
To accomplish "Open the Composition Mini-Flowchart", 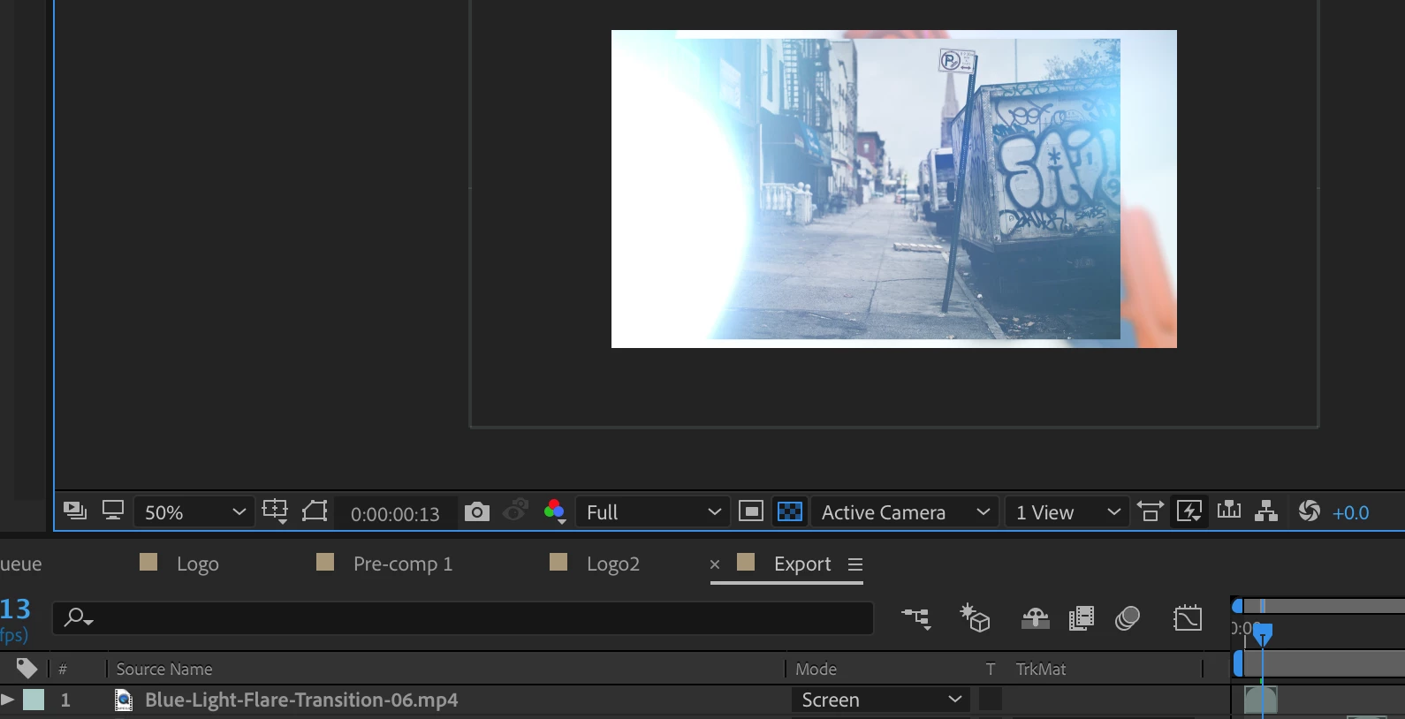I will tap(916, 618).
